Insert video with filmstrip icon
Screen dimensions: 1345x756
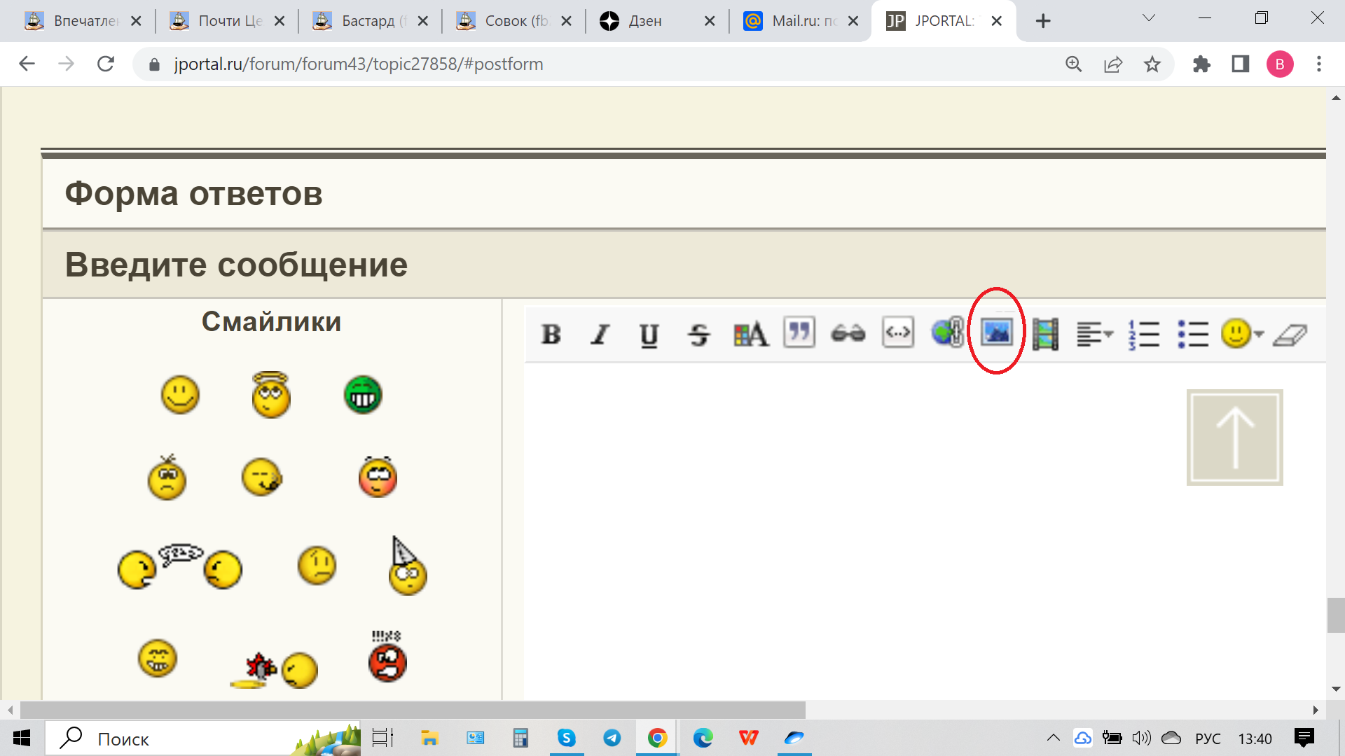coord(1045,334)
